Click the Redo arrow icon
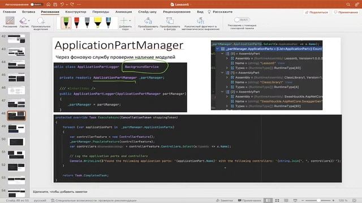 coord(72,5)
